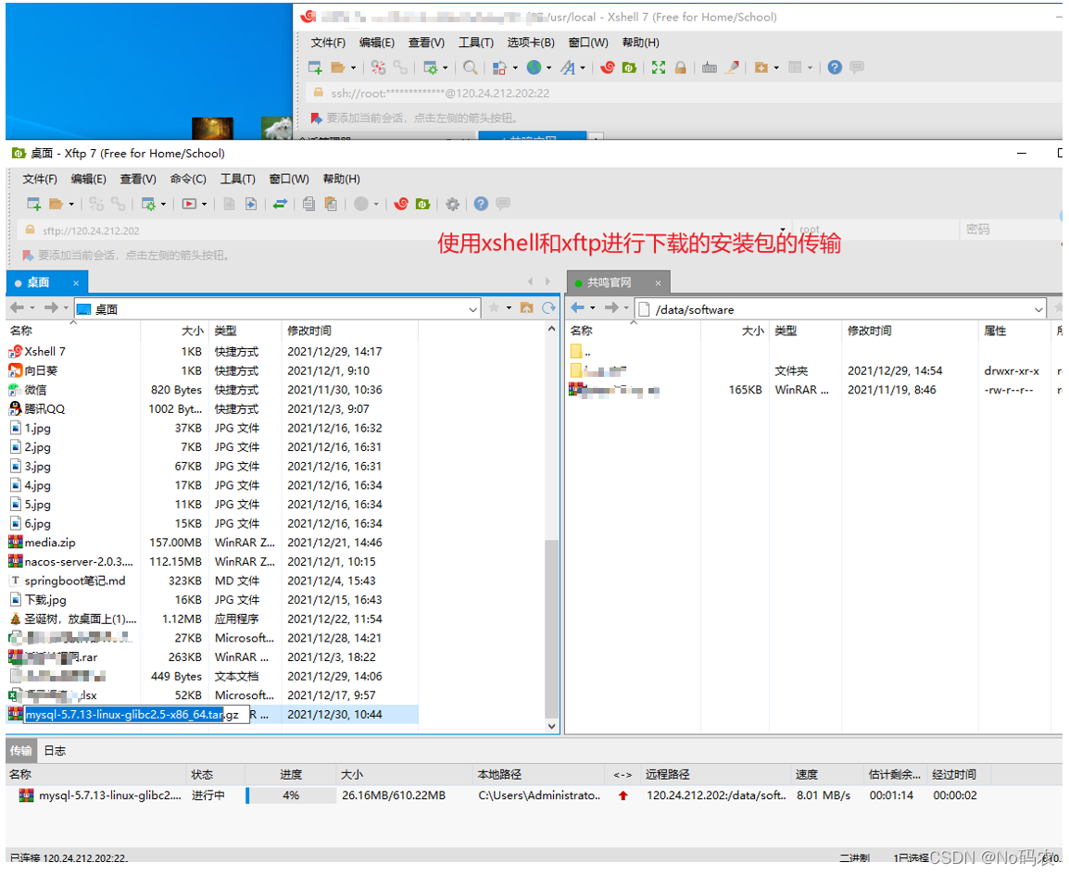Open bookmarks star dropdown in local pane
The image size is (1069, 875).
click(x=509, y=308)
